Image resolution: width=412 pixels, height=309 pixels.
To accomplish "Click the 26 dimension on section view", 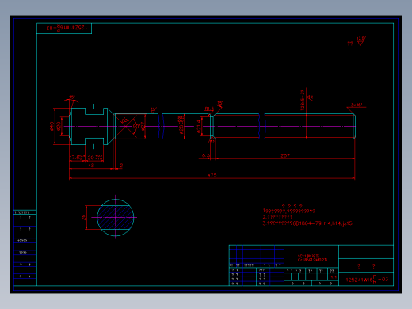I will (x=83, y=217).
